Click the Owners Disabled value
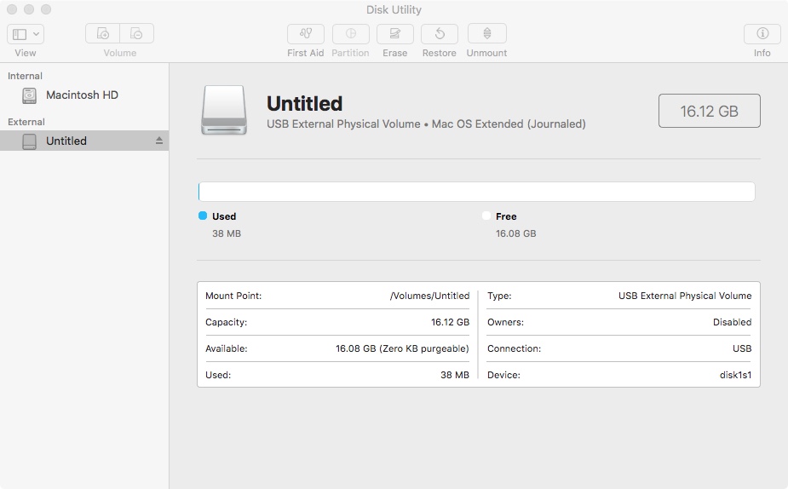Screen dimensions: 788x489 (733, 322)
